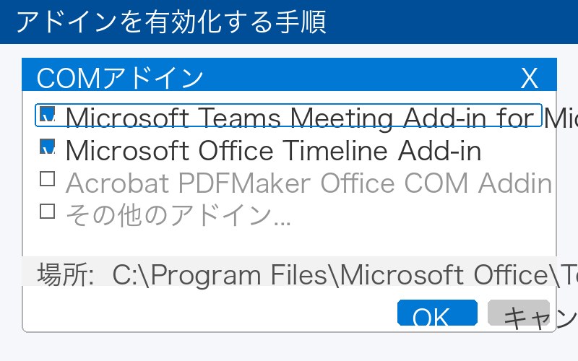This screenshot has height=361, width=578.
Task: Close the COMアドイン dialog with X
Action: pos(530,77)
